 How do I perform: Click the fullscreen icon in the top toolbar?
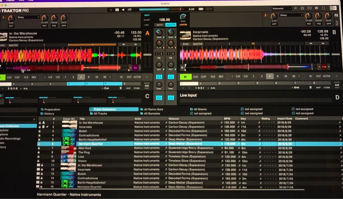pos(324,8)
